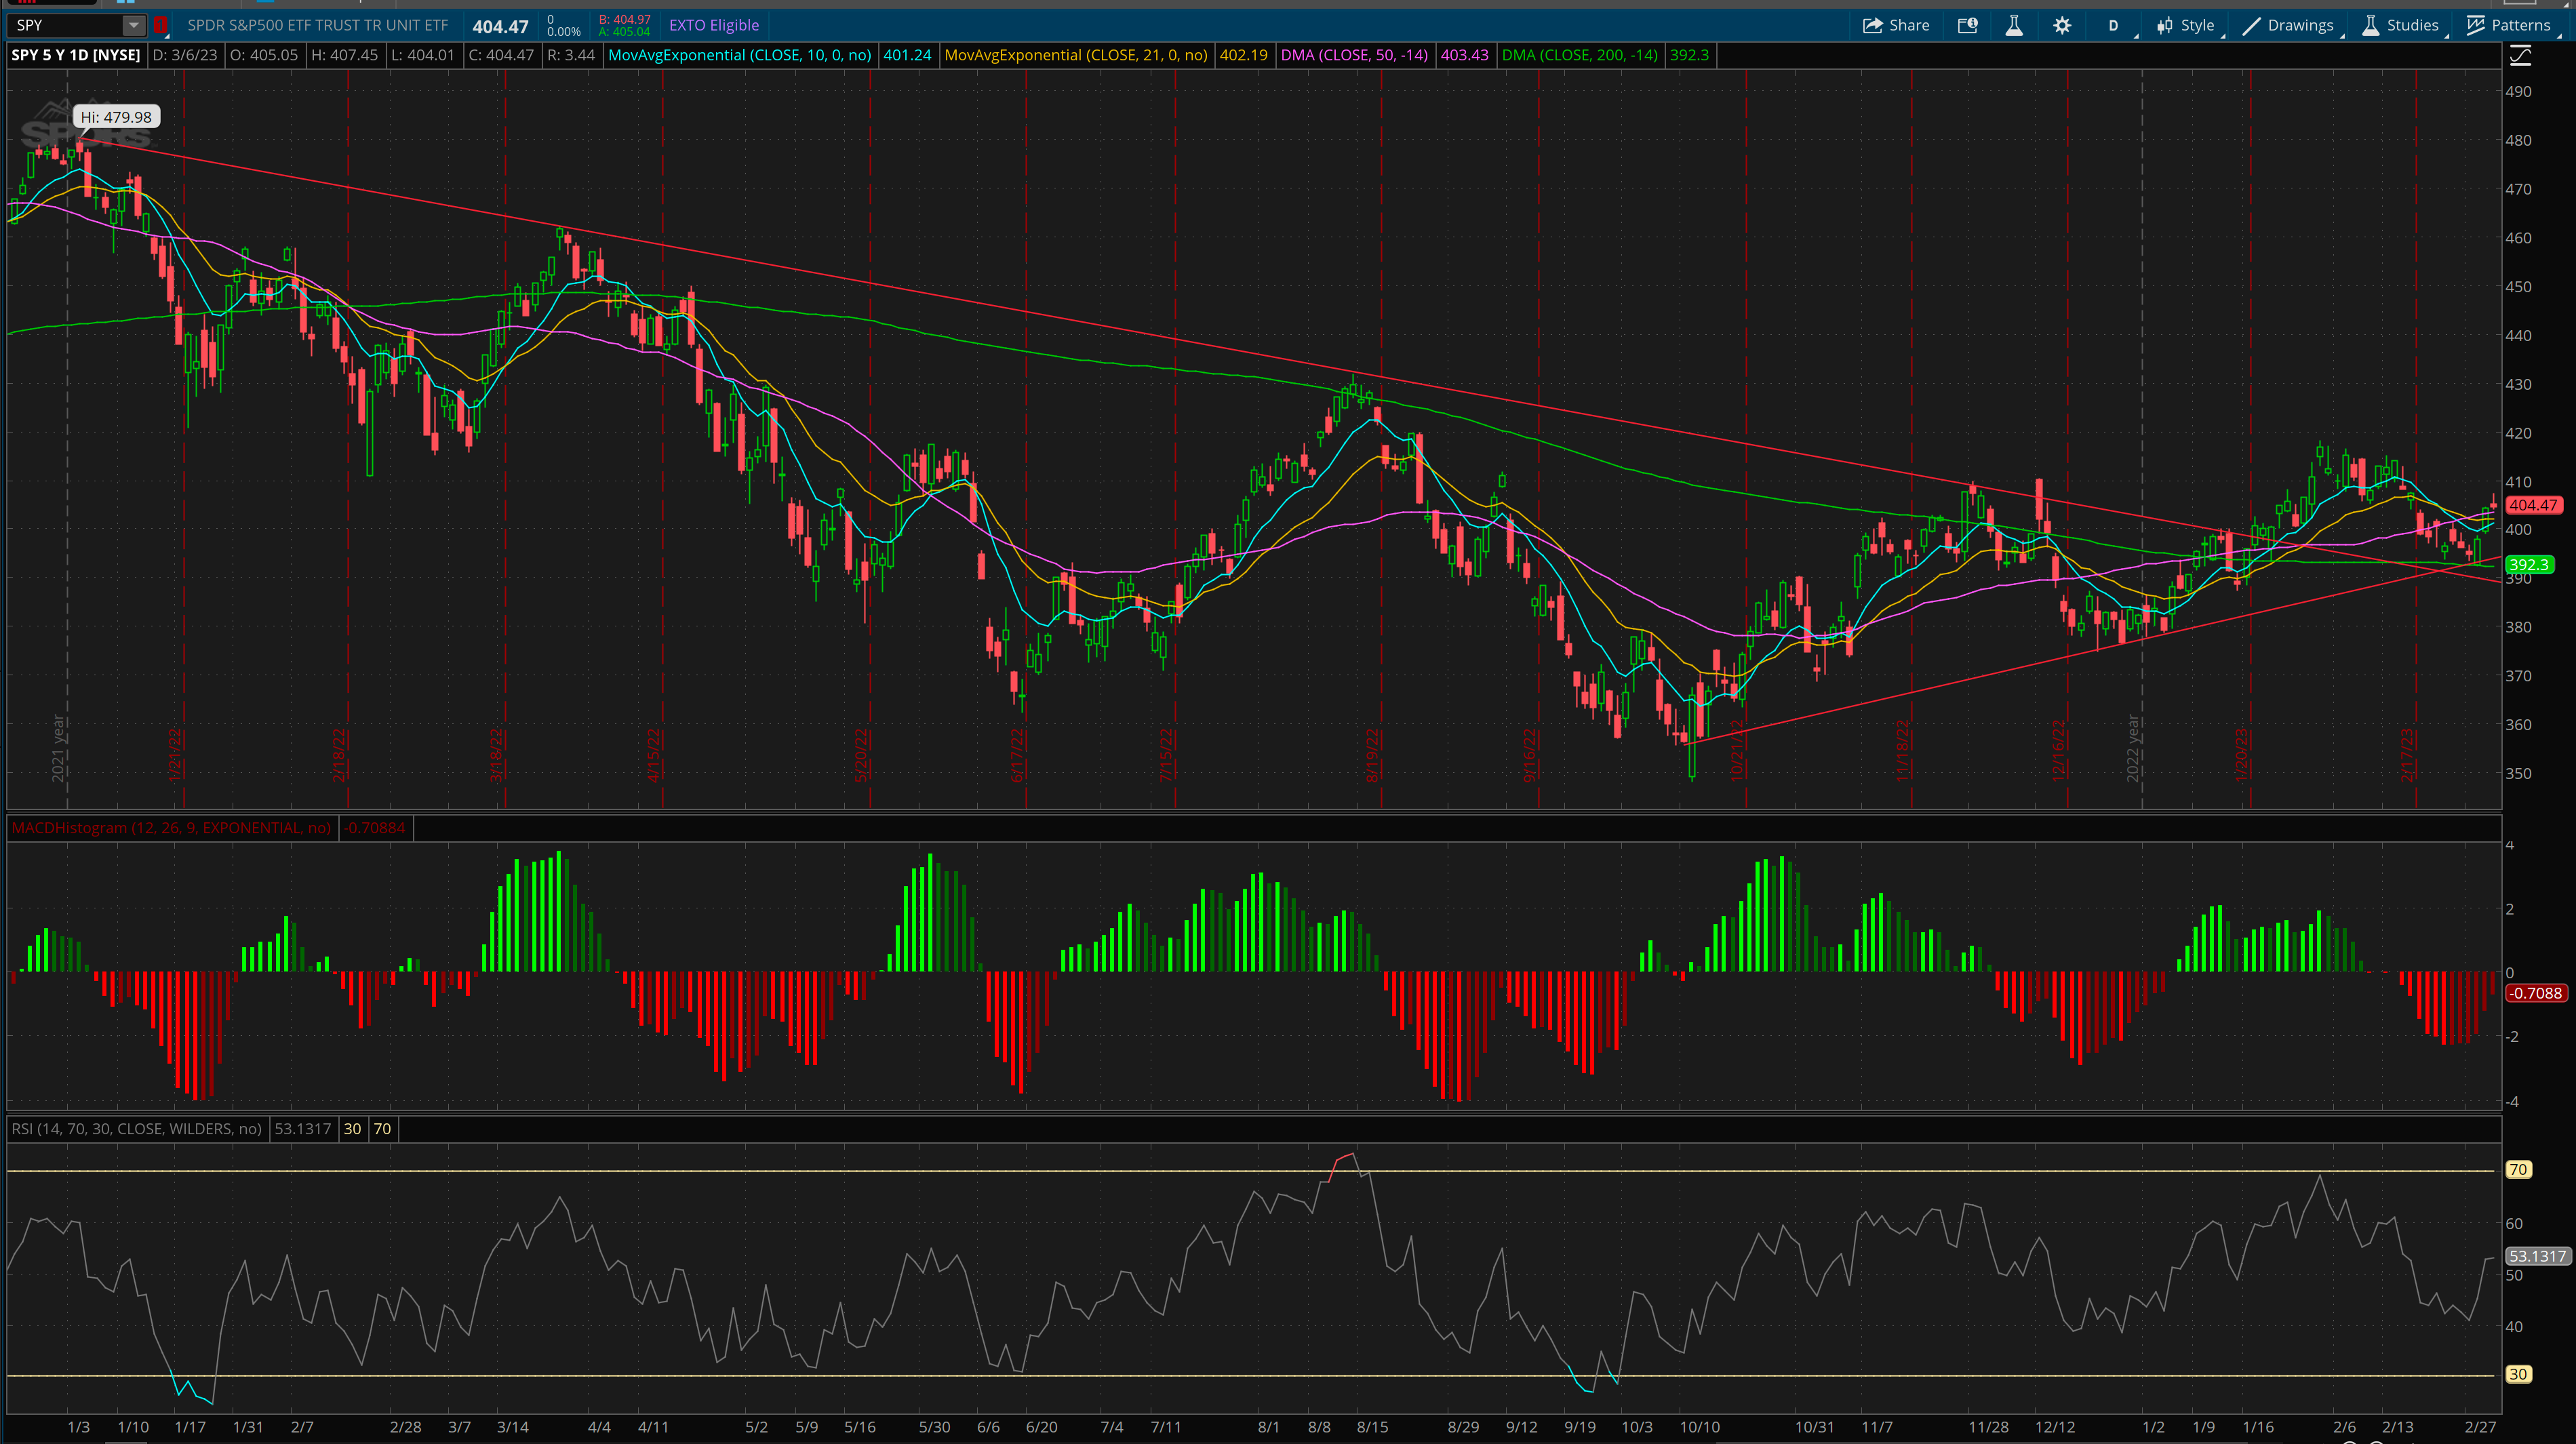Viewport: 2576px width, 1444px height.
Task: Expand the SPY symbol dropdown arrow
Action: point(133,25)
